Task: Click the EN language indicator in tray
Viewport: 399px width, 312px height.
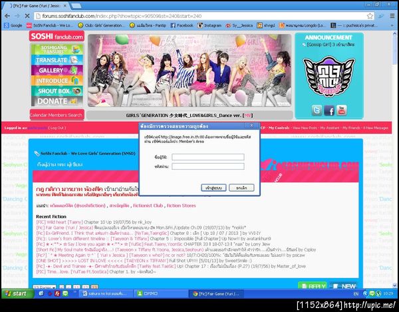Action: coord(356,293)
